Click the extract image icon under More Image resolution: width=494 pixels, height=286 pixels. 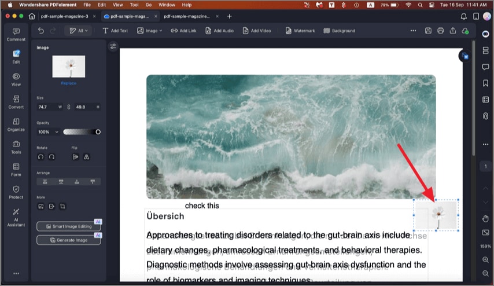click(51, 206)
